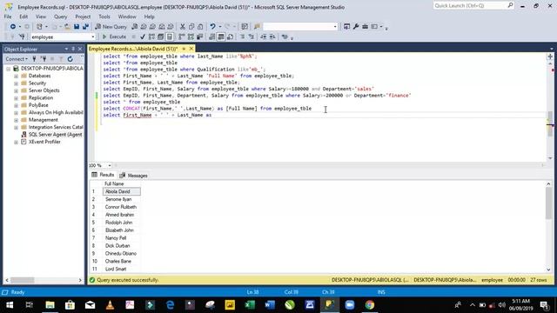
Task: Expand the Server Objects tree node
Action: (x=16, y=90)
